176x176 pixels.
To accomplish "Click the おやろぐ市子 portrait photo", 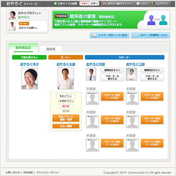I will 30,78.
